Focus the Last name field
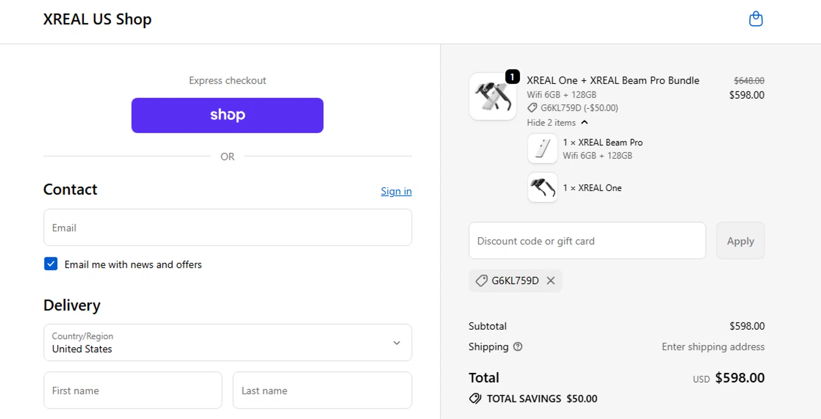 pos(322,391)
